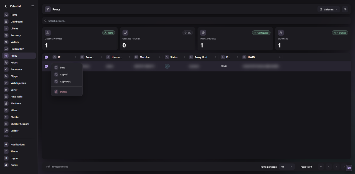Sort by the Proxy Host column arrows
Viewport: 355px width, 174px height.
click(215, 57)
